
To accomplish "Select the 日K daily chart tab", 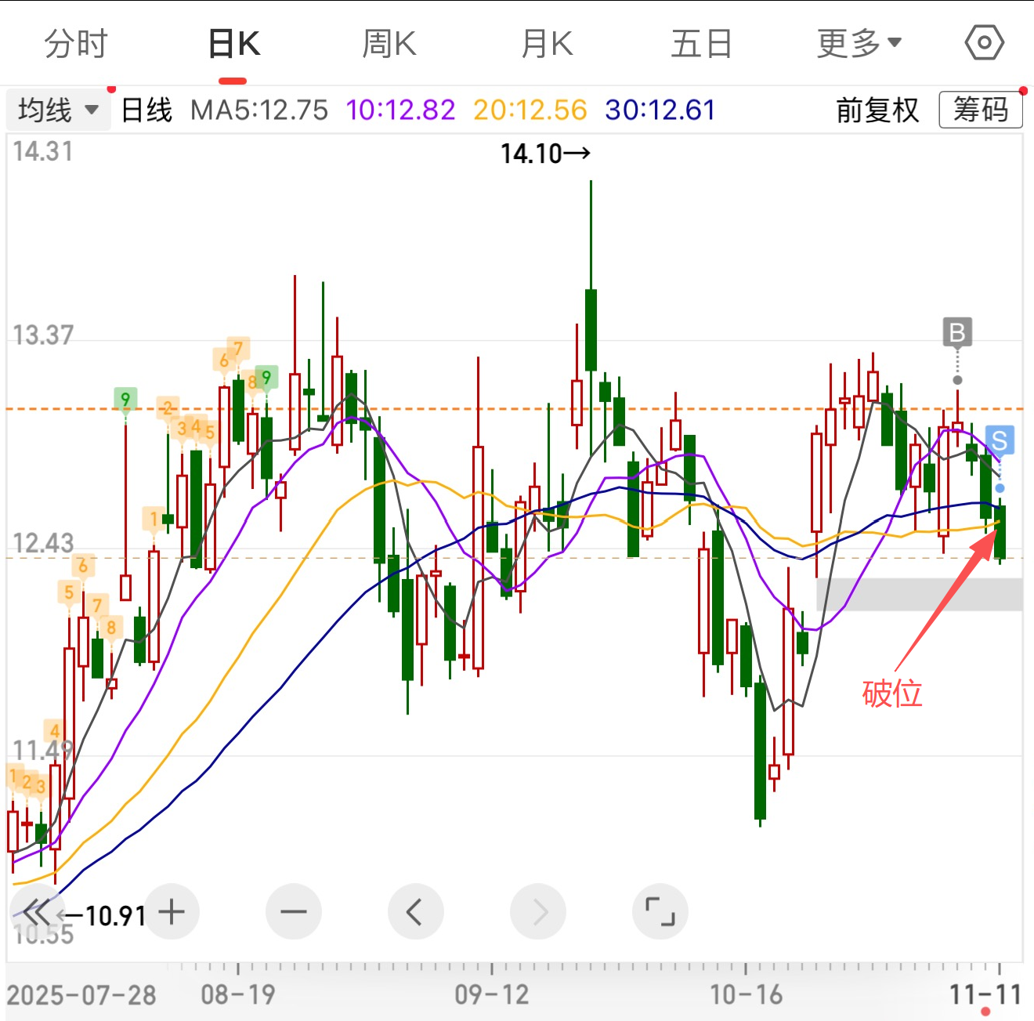I will coord(233,44).
